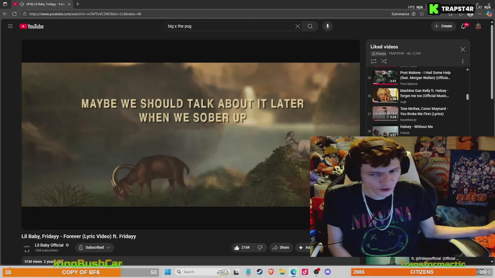Open TikTok from taskbar
The width and height of the screenshot is (495, 278).
305,272
